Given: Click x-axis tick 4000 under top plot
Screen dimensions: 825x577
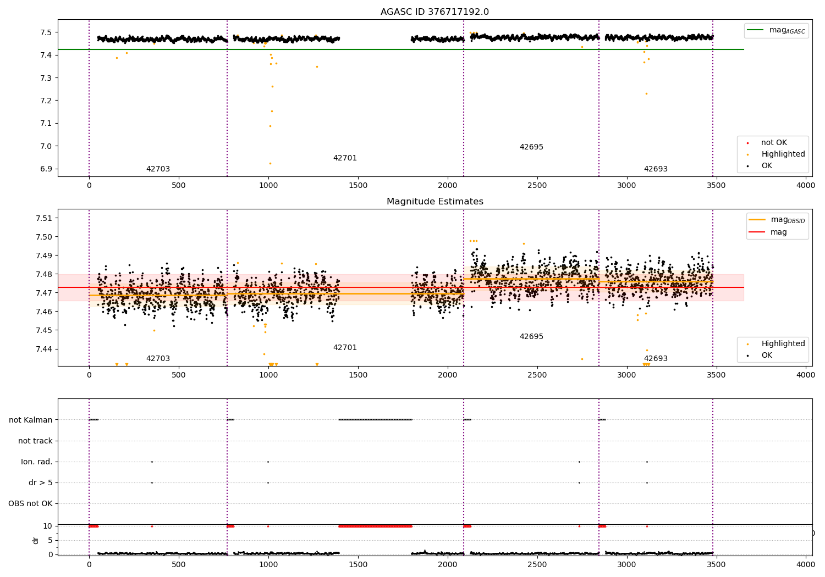Looking at the screenshot, I should click(806, 186).
